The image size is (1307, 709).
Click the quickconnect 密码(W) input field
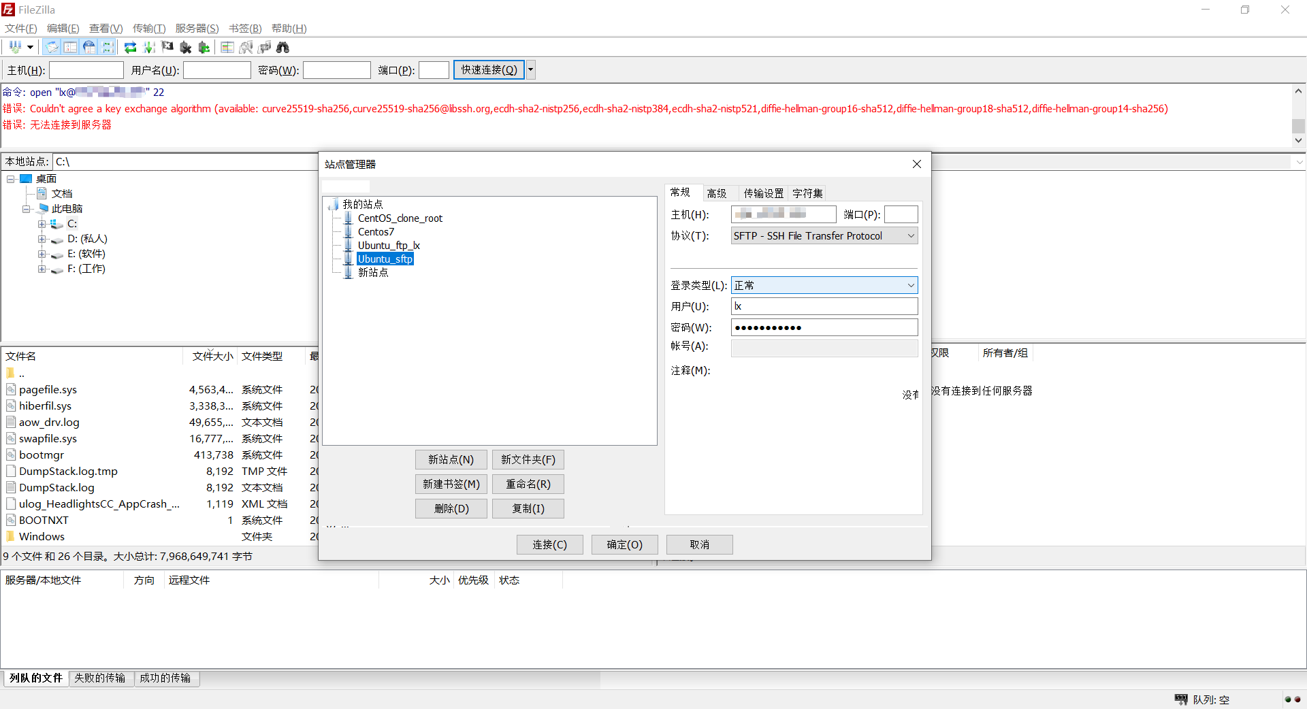click(x=337, y=70)
